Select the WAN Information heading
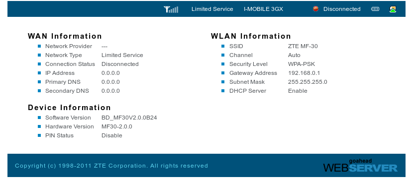This screenshot has height=182, width=411. click(x=65, y=36)
